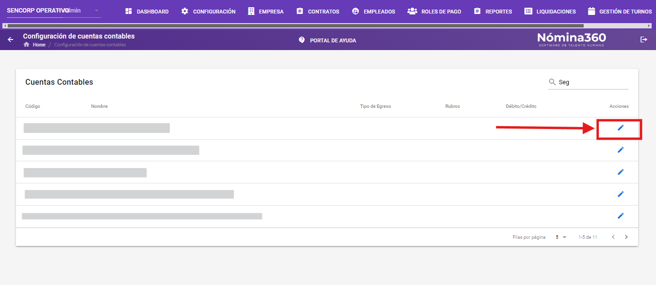Sort by the Código column header
Screen dimensions: 656x285
click(33, 106)
